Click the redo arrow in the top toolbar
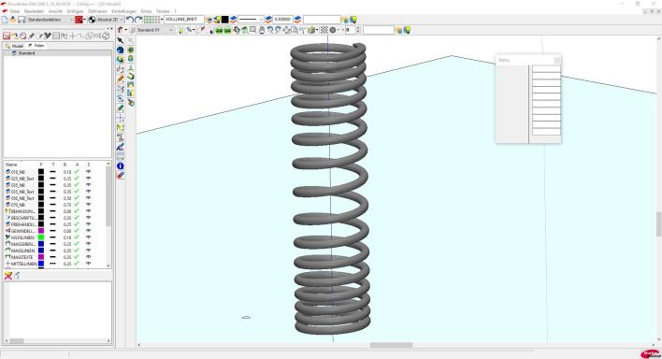 pos(138,20)
